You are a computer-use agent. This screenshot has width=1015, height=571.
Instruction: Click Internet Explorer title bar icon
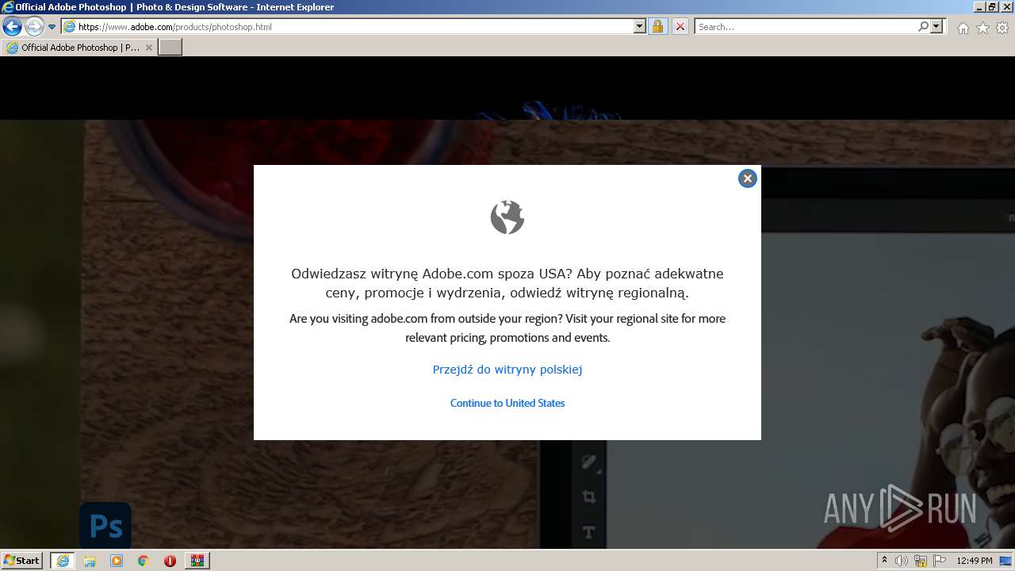pos(8,7)
